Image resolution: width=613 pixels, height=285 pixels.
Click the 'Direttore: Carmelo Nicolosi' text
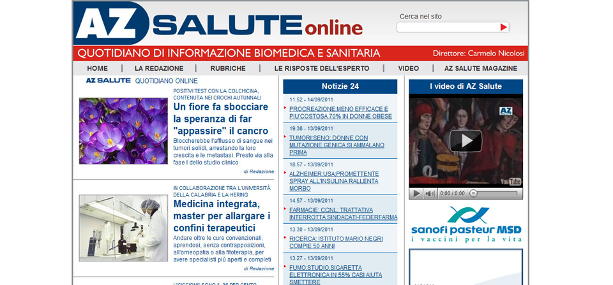tap(478, 54)
